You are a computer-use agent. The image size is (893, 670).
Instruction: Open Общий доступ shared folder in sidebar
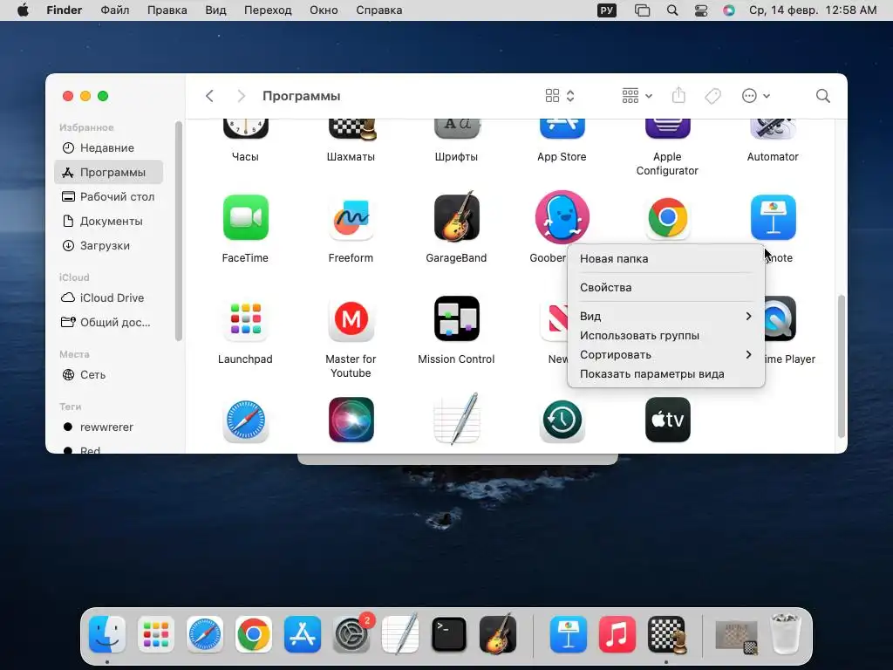tap(109, 323)
